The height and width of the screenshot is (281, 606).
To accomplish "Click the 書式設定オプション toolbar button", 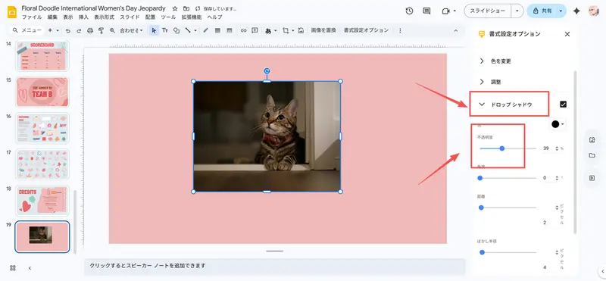I will [x=366, y=30].
